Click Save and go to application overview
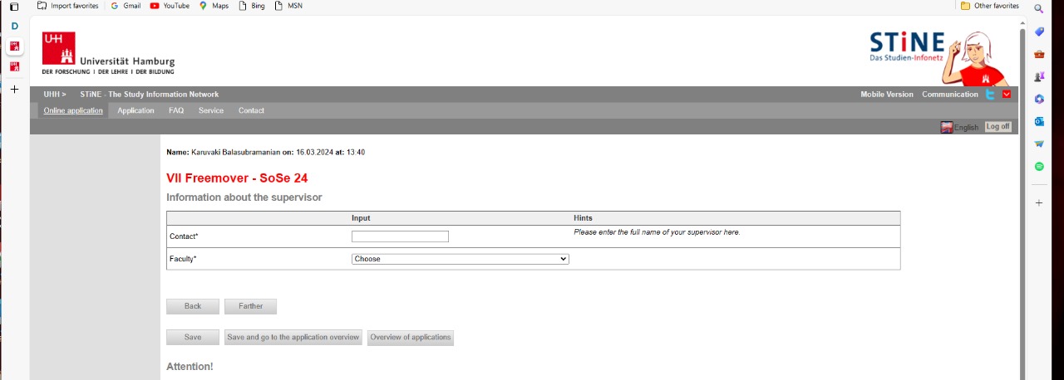Screen dimensions: 1064x380 tap(293, 338)
